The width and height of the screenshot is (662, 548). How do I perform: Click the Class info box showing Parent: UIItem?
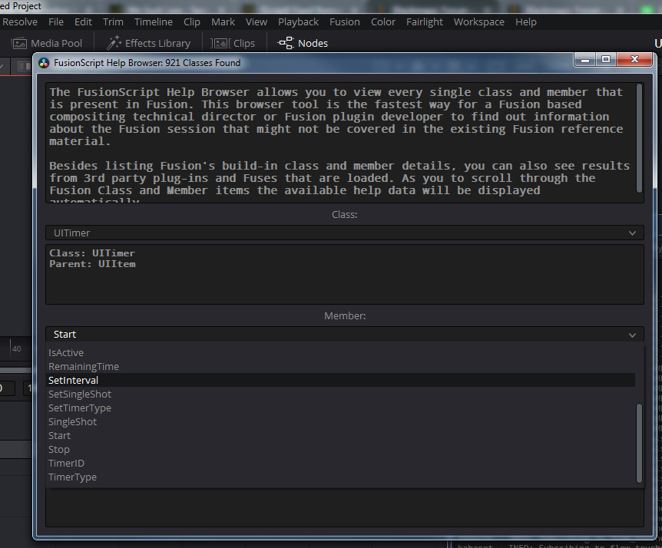point(345,274)
